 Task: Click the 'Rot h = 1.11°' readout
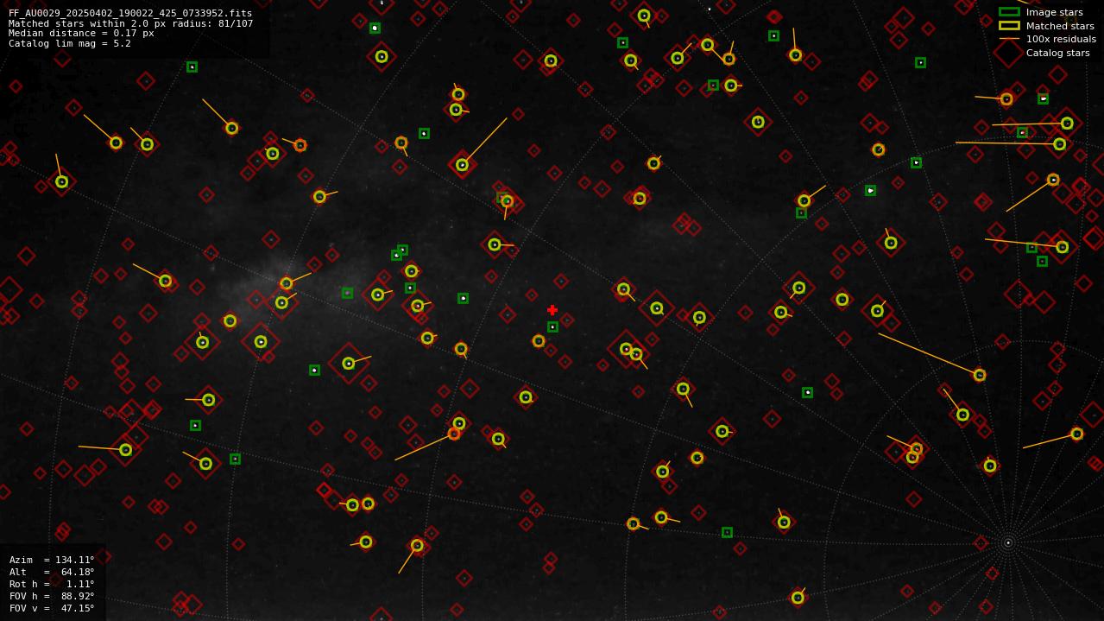[x=52, y=584]
